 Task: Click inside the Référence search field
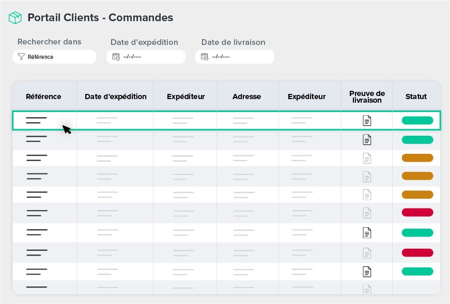tap(57, 57)
